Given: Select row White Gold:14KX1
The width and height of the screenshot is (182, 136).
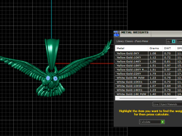Looking at the screenshot, I should 149,90.
